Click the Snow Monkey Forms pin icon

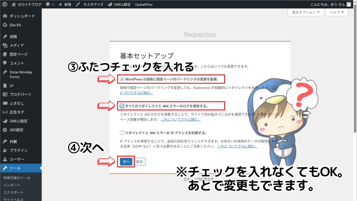tap(5, 72)
